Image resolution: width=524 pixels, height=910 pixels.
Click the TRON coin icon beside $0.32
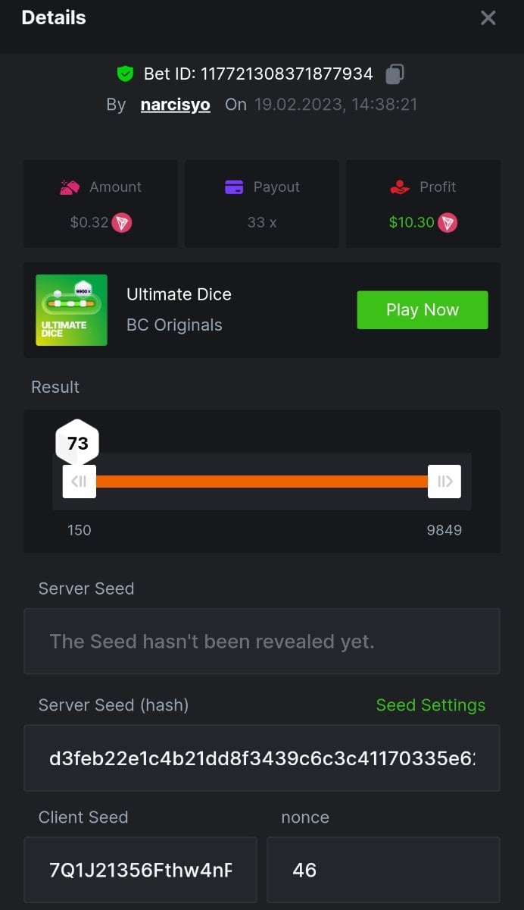(x=122, y=223)
